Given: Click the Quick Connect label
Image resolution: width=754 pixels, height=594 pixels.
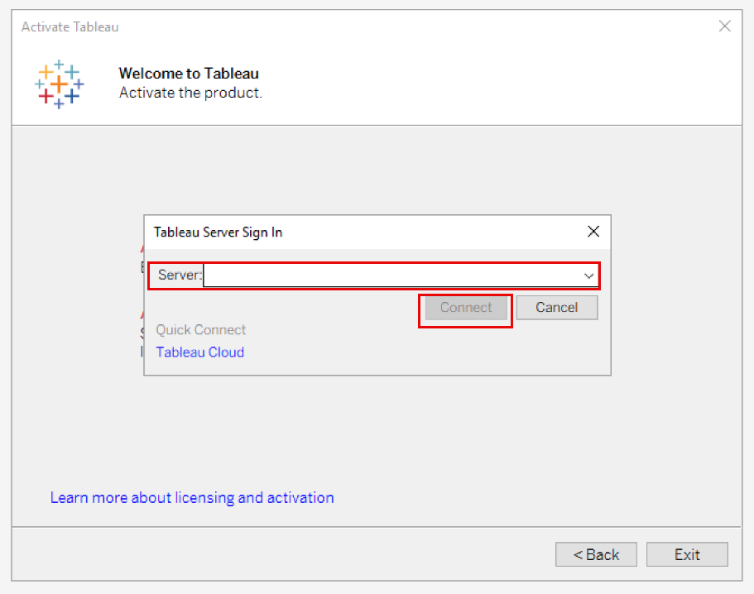Looking at the screenshot, I should 200,330.
